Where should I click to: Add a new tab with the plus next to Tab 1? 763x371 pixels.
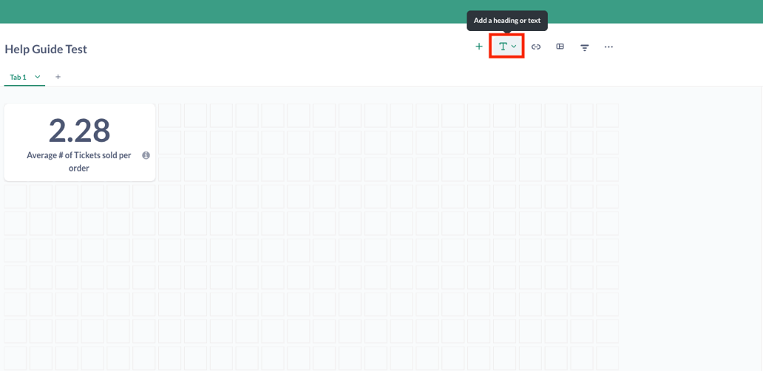click(x=58, y=77)
